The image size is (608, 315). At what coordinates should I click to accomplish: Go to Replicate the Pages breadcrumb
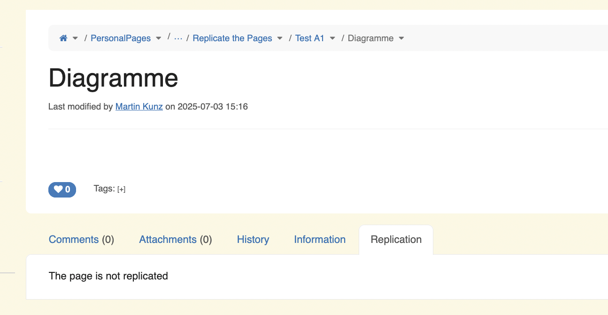click(x=232, y=38)
